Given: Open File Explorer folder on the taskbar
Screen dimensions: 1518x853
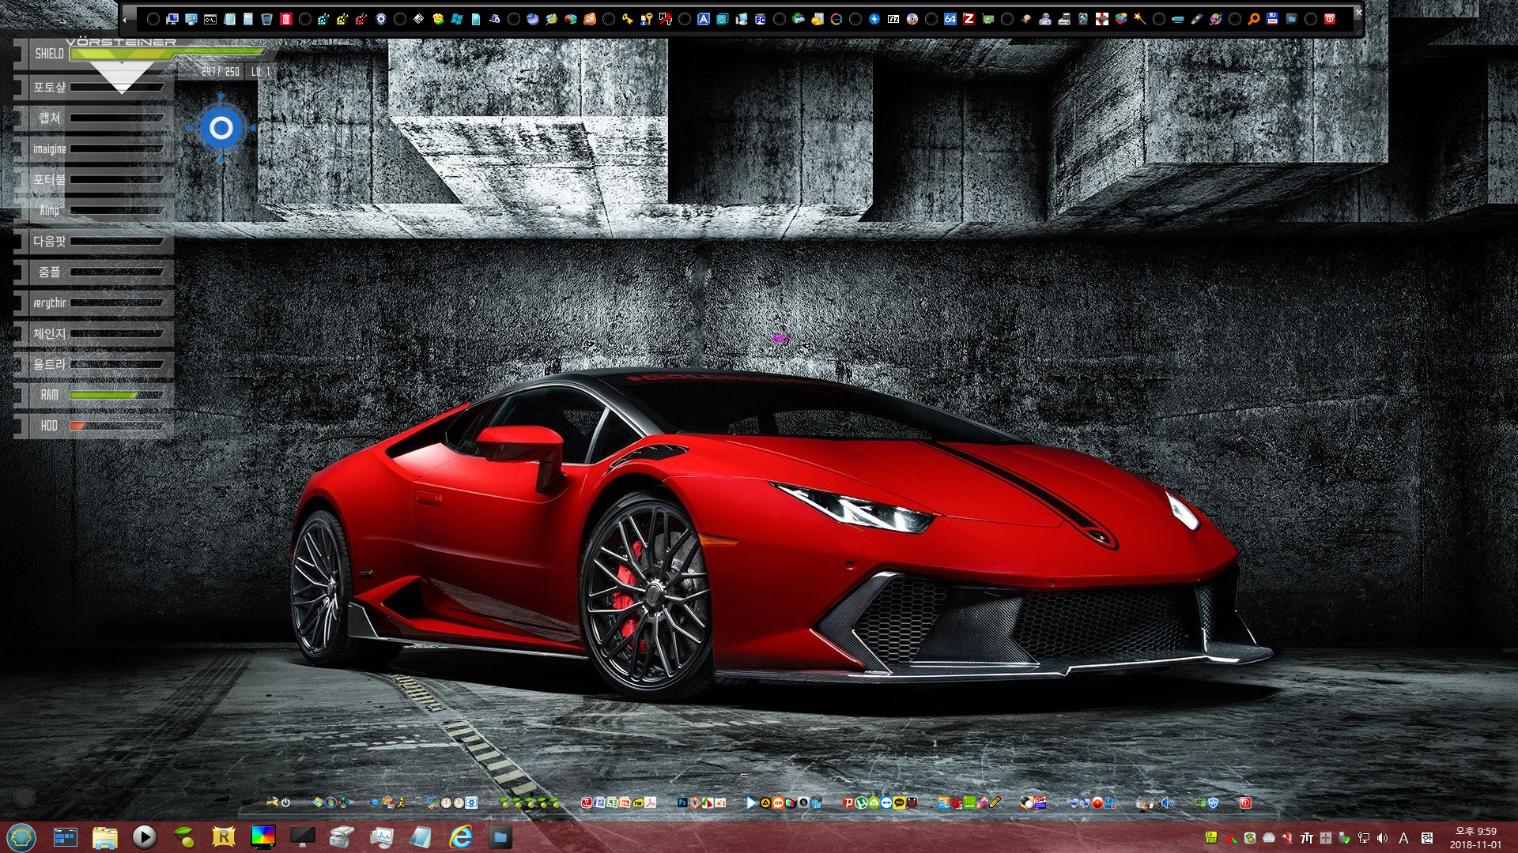Looking at the screenshot, I should click(x=105, y=837).
